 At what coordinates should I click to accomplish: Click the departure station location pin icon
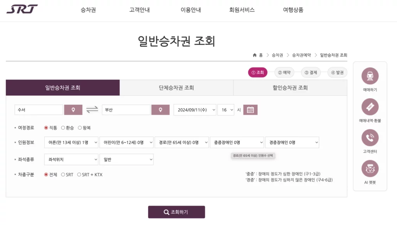tap(73, 110)
